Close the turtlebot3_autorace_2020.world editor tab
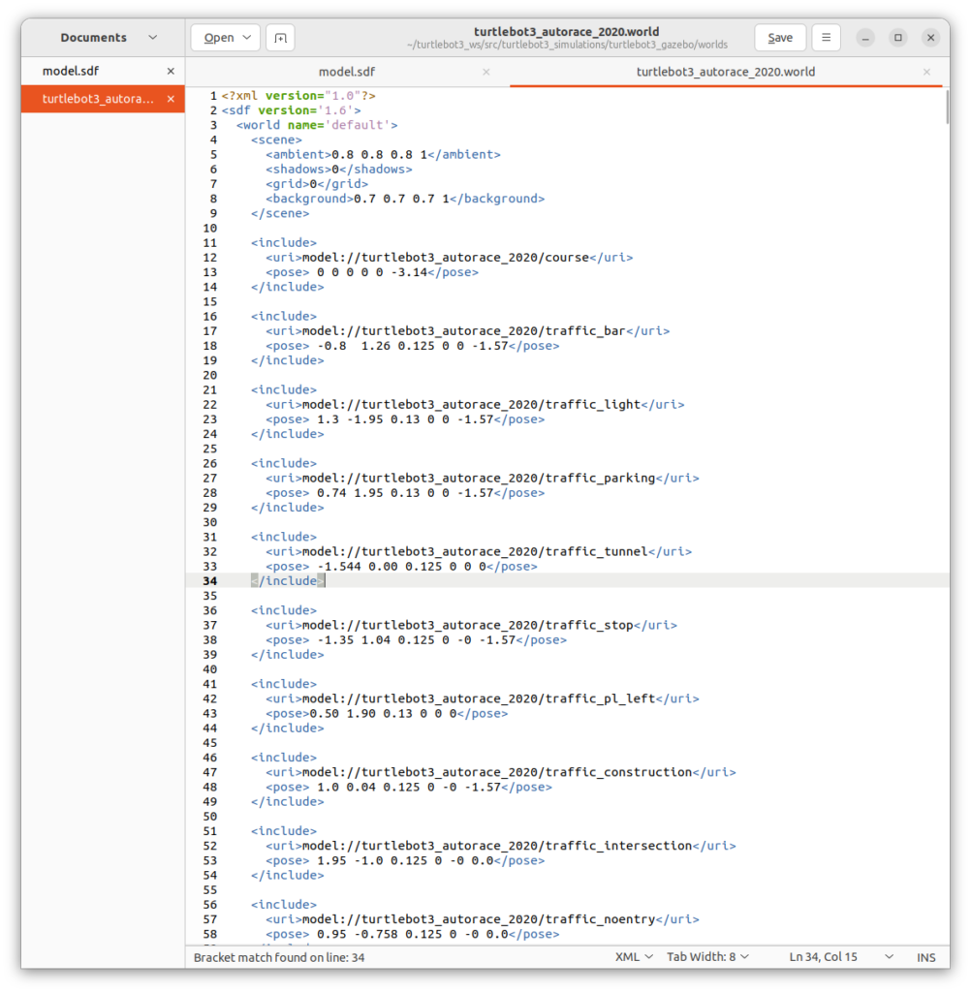The height and width of the screenshot is (992, 971). (926, 72)
